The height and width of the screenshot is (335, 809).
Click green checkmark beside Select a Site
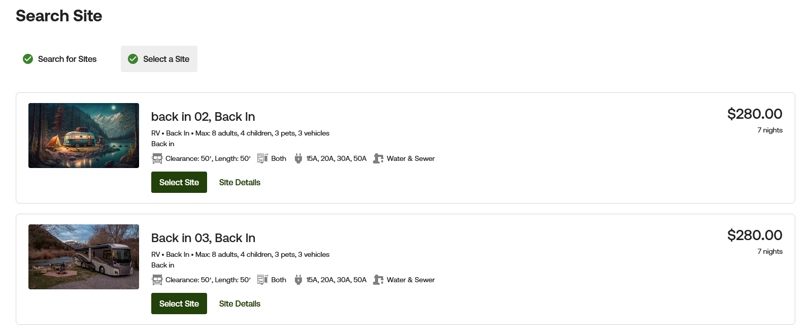click(x=133, y=59)
